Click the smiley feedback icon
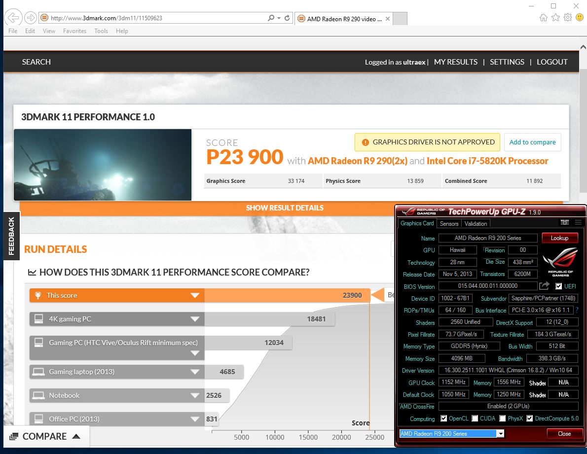The width and height of the screenshot is (587, 454). pyautogui.click(x=580, y=18)
